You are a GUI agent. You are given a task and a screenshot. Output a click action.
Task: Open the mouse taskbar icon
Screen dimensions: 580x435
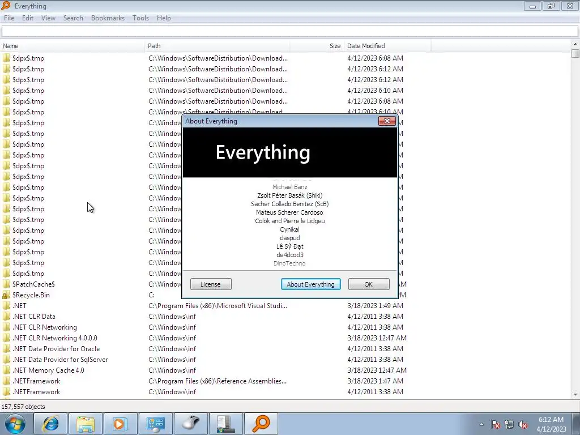click(x=190, y=424)
